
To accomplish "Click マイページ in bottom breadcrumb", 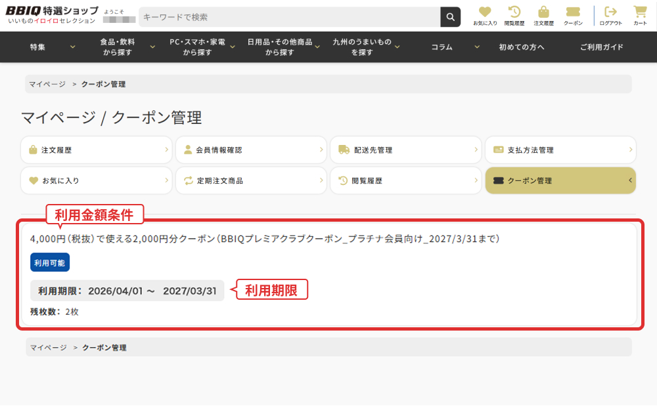I will (48, 348).
